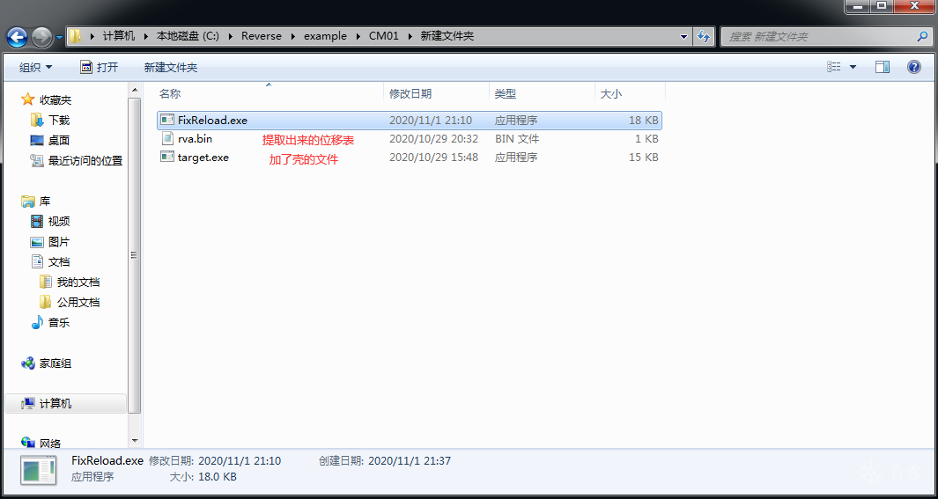The image size is (938, 499).
Task: Expand the arrow after CM01 in breadcrumb
Action: [x=410, y=36]
